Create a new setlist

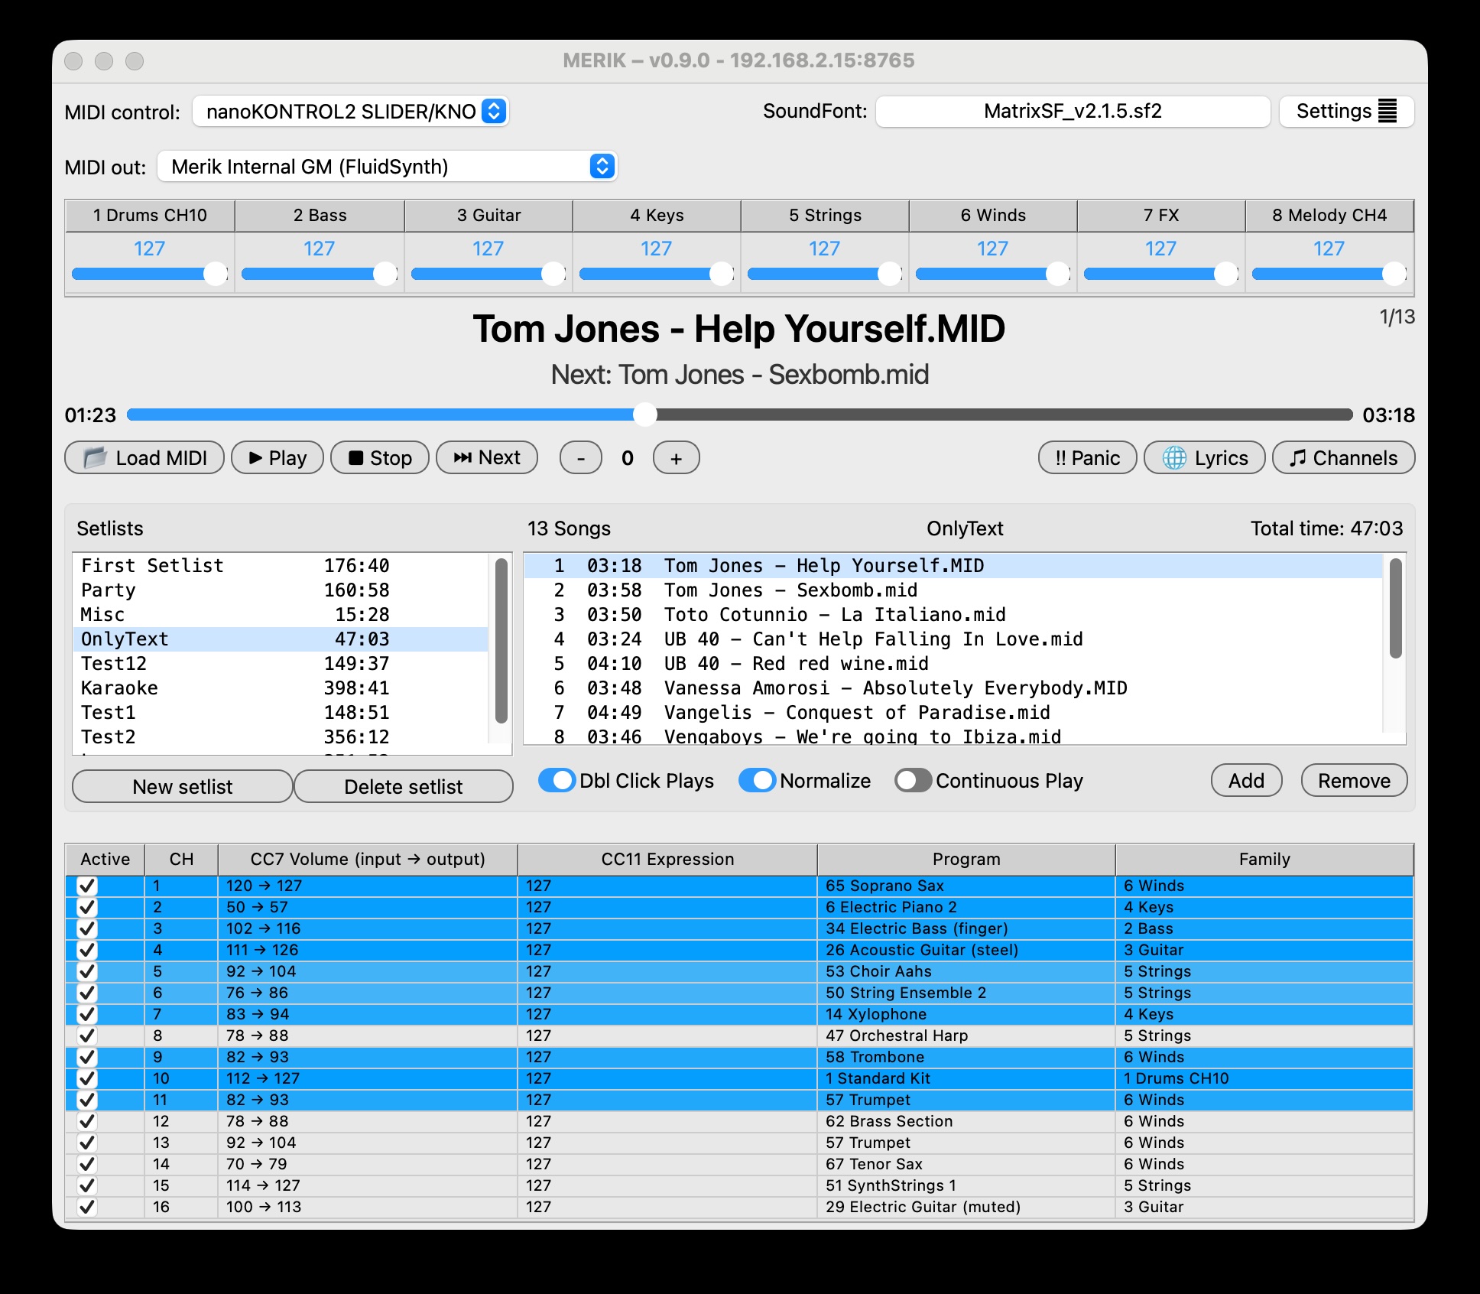click(182, 786)
